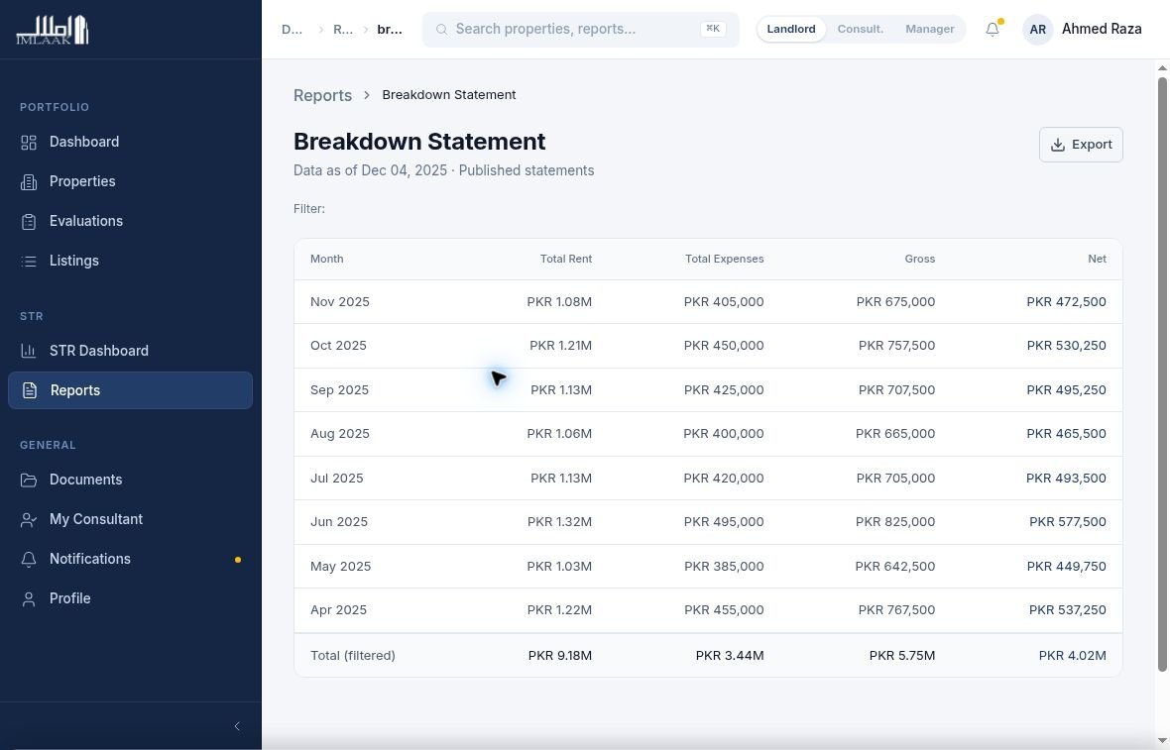Click the PKR 472,500 net value
The height and width of the screenshot is (750, 1170).
click(x=1066, y=302)
